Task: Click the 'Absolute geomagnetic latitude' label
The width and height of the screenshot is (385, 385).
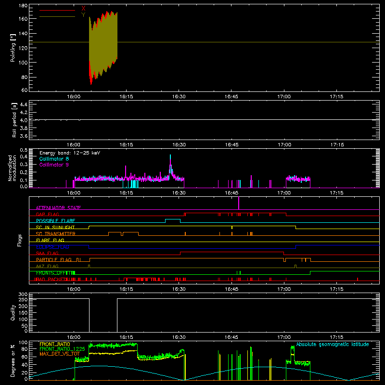Action: click(333, 345)
